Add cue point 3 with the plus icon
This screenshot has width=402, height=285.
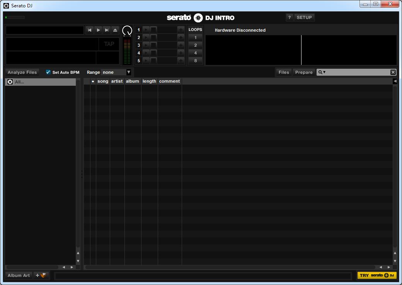[x=181, y=45]
